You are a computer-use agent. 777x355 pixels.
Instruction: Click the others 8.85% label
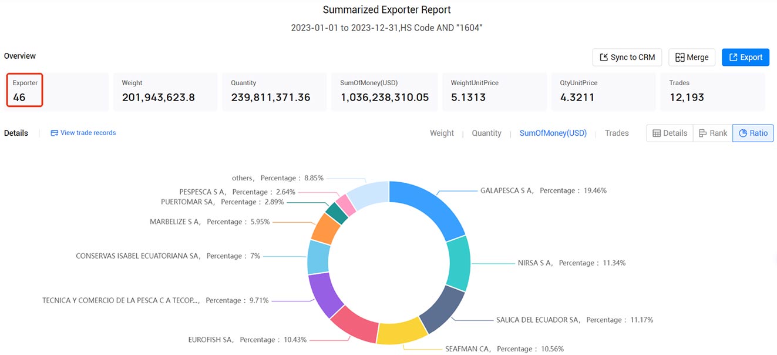pyautogui.click(x=278, y=177)
